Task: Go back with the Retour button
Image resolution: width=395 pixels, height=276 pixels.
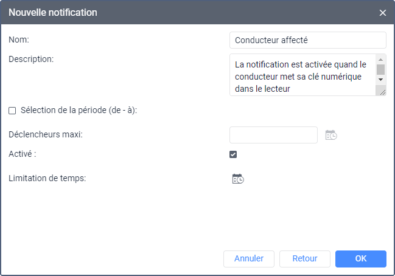Action: pyautogui.click(x=305, y=258)
